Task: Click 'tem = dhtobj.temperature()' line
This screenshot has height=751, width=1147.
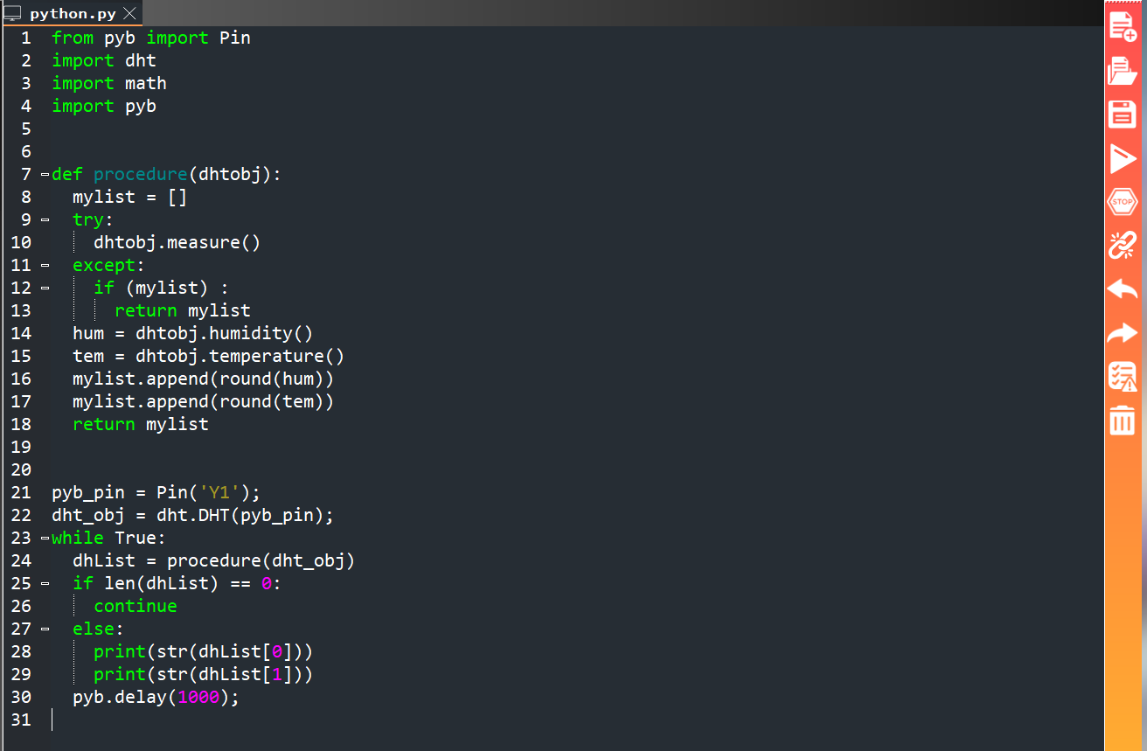Action: click(x=209, y=356)
